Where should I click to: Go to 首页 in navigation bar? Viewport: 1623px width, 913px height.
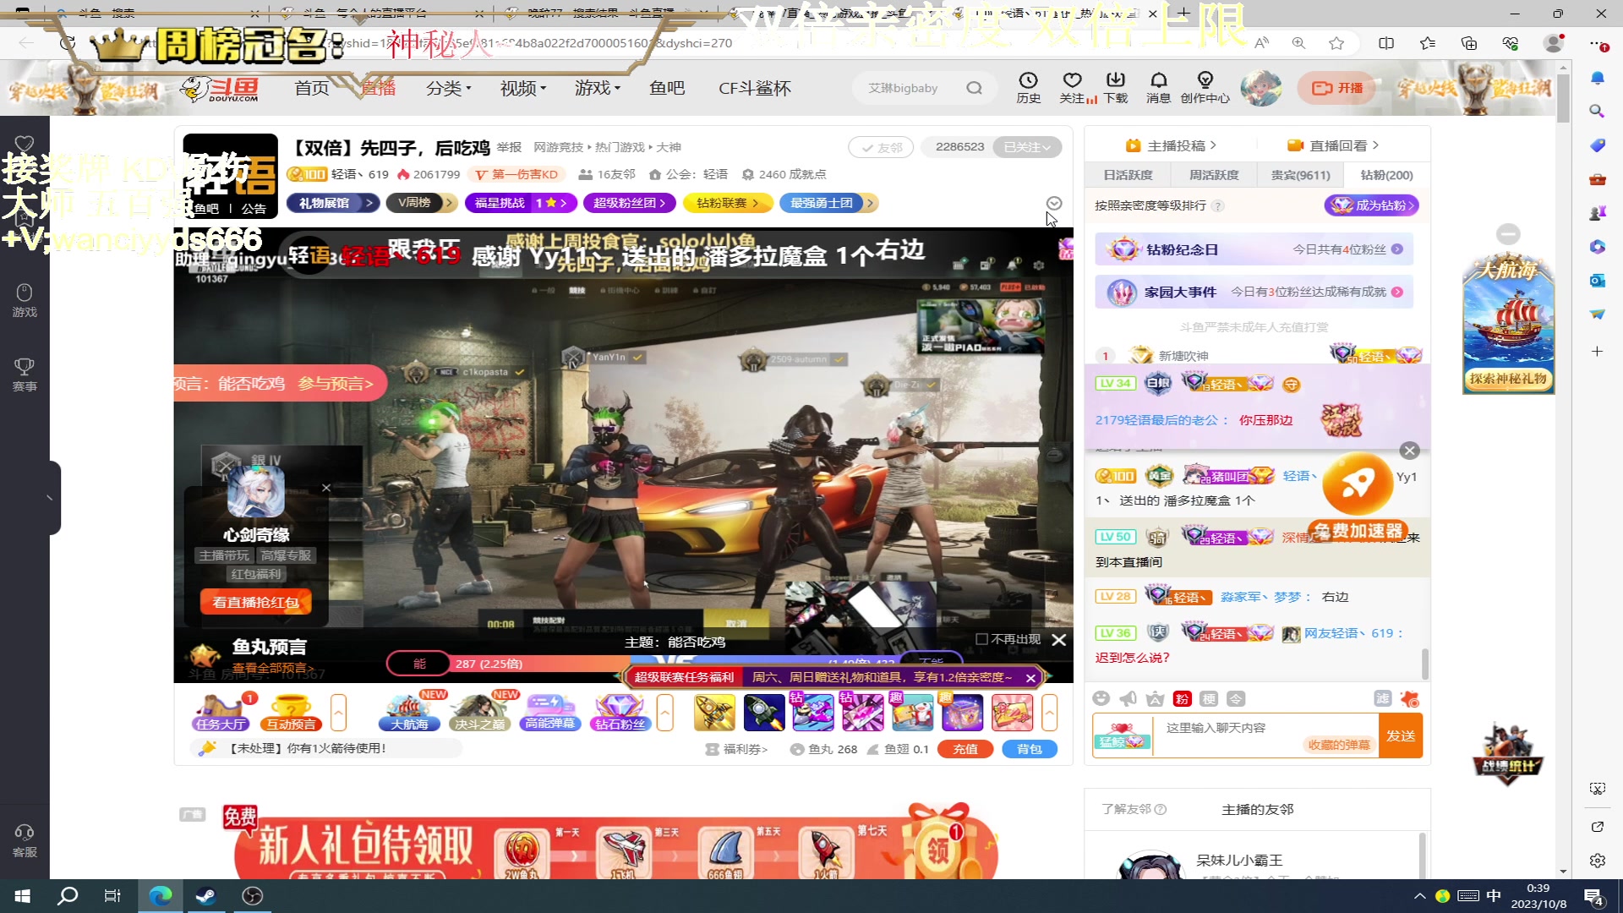[x=312, y=88]
